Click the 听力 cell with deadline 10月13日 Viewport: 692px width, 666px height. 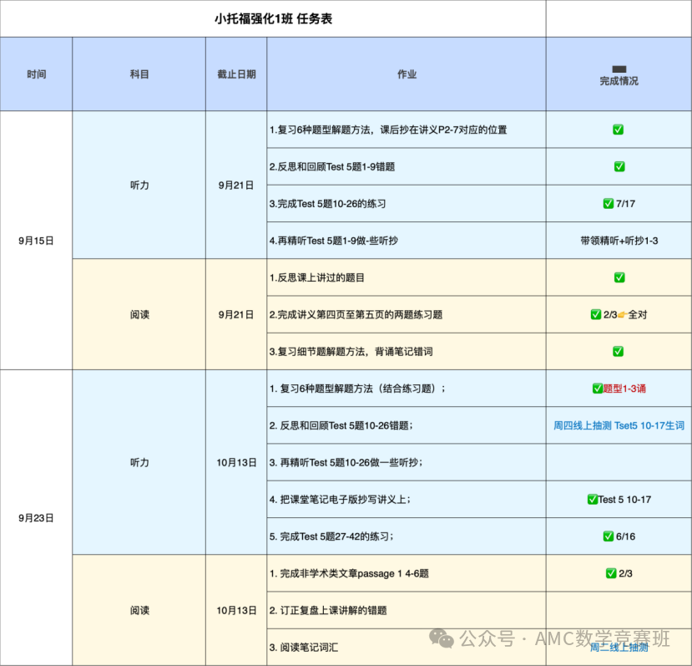pos(139,462)
